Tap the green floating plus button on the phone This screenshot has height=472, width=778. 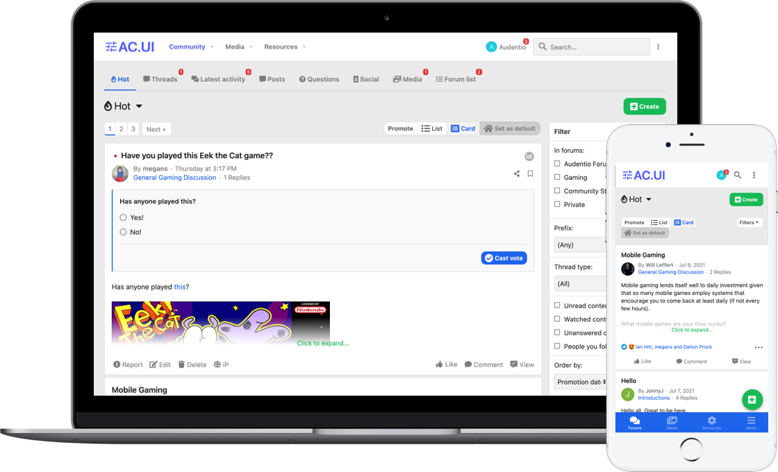click(752, 399)
